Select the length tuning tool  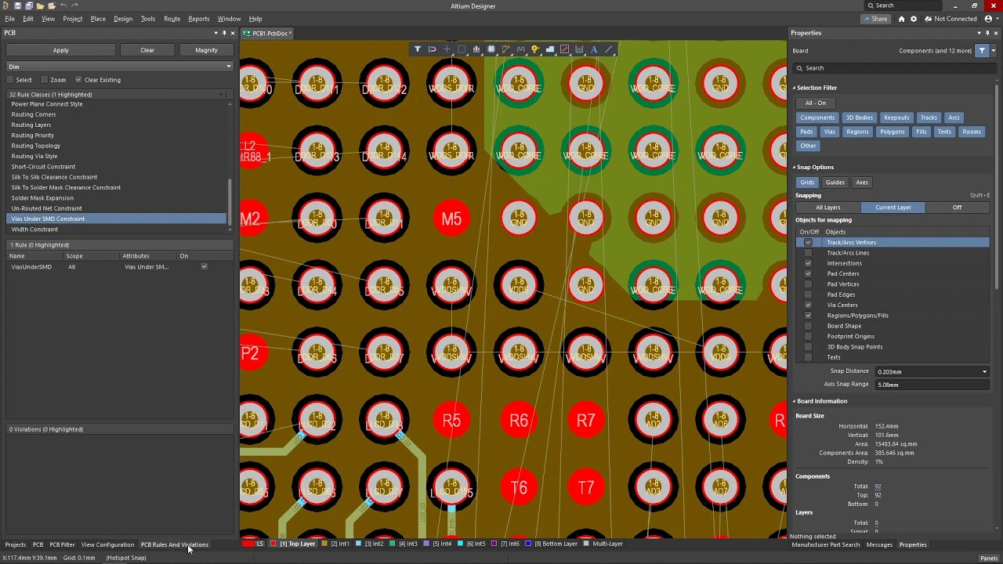(x=521, y=49)
